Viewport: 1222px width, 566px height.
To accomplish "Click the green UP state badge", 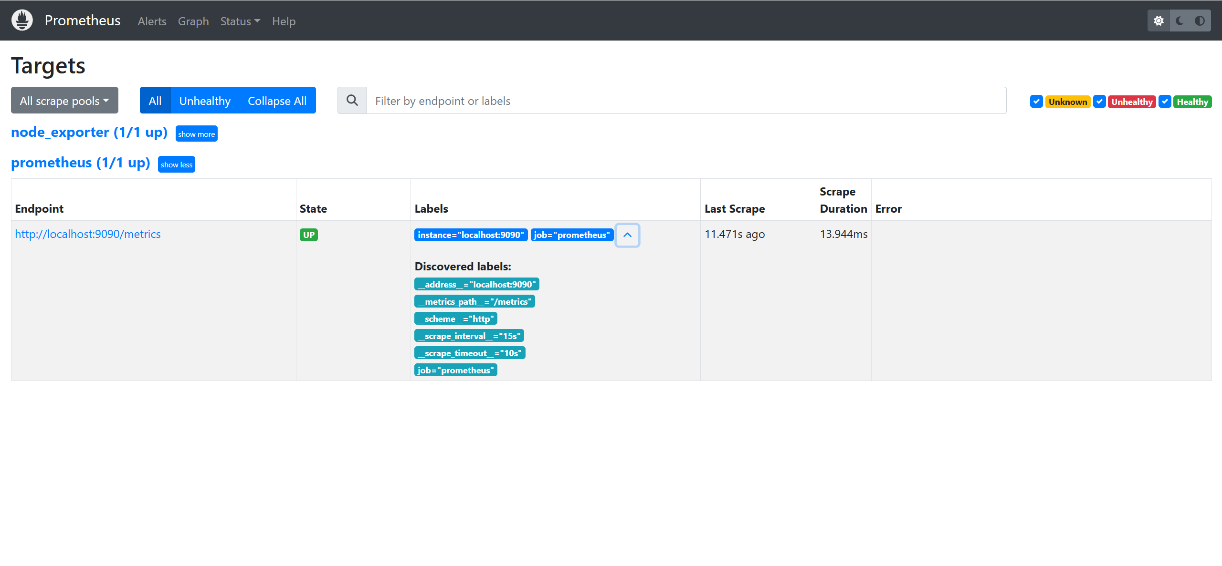I will [x=308, y=235].
